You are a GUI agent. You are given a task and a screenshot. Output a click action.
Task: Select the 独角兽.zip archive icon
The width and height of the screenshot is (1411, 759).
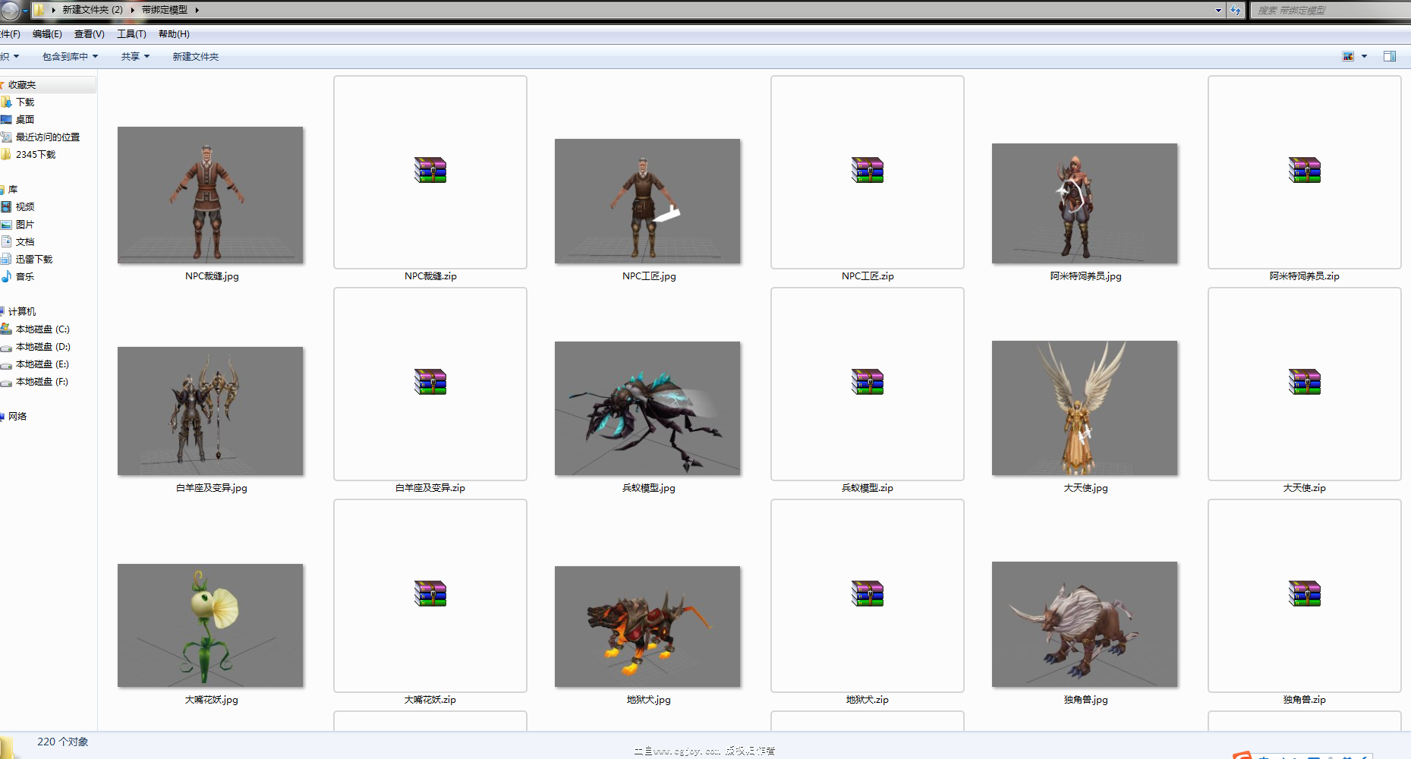[1305, 594]
